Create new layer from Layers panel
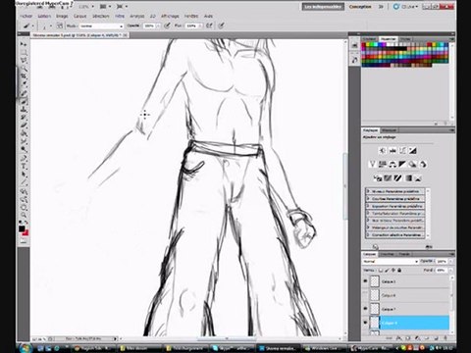 coord(437,337)
